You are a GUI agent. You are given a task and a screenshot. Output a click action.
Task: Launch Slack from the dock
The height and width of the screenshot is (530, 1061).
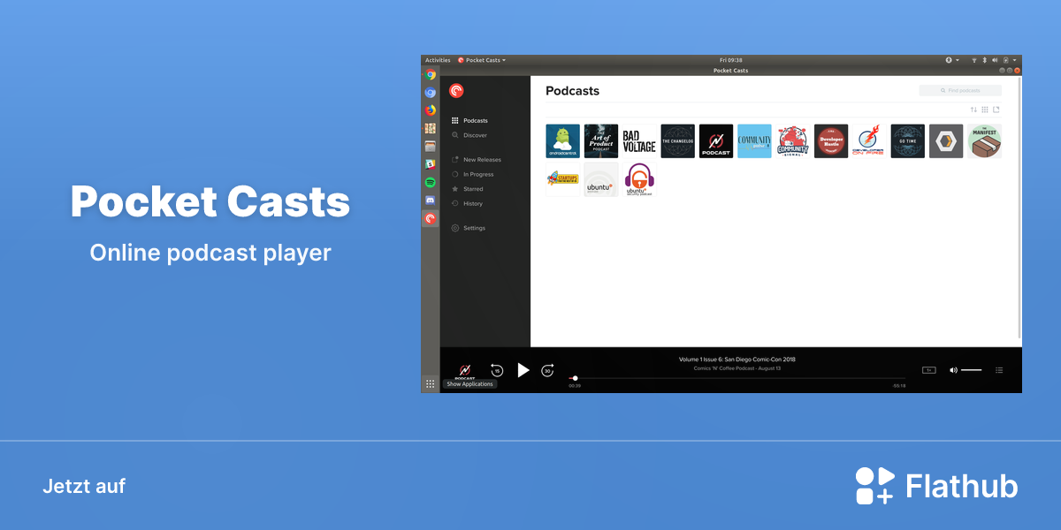click(431, 164)
